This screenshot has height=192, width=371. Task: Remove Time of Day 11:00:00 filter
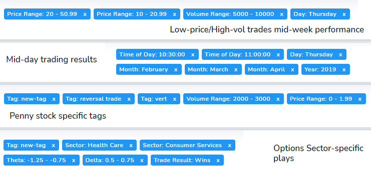tap(278, 55)
